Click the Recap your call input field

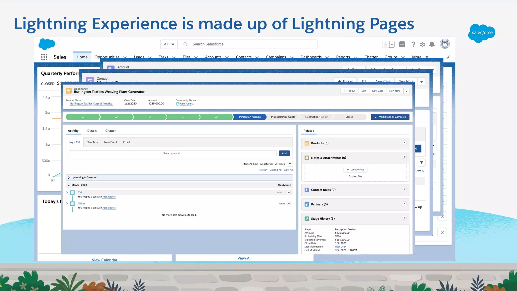173,153
